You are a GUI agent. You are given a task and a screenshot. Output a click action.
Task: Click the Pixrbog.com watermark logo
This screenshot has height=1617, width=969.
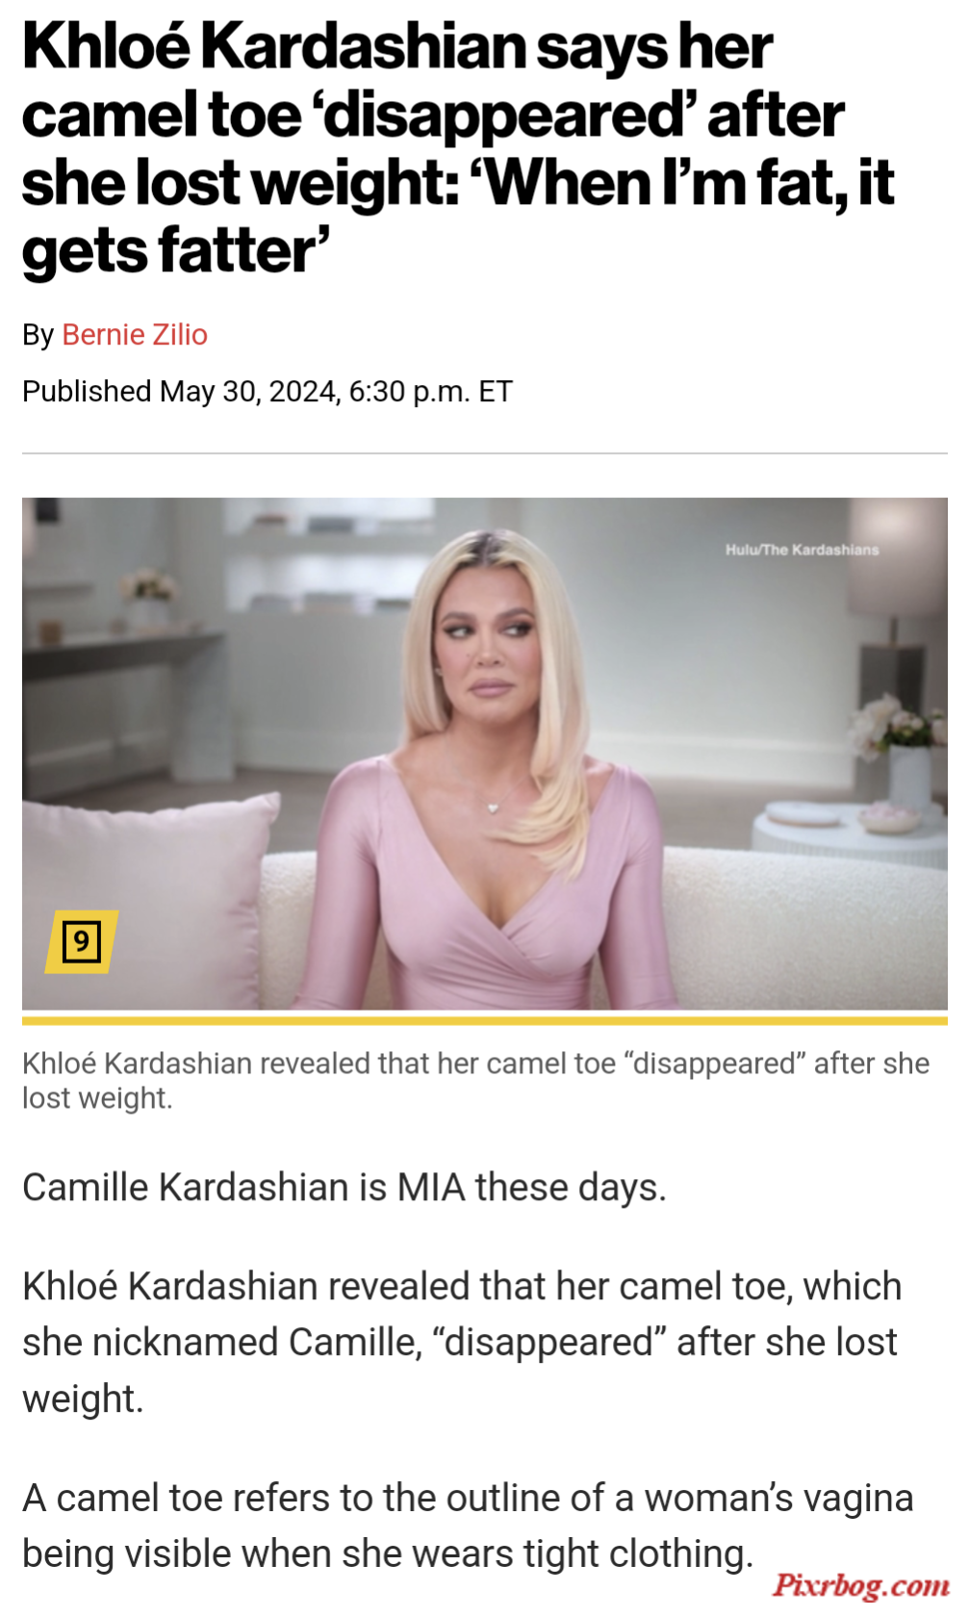coord(861,1584)
